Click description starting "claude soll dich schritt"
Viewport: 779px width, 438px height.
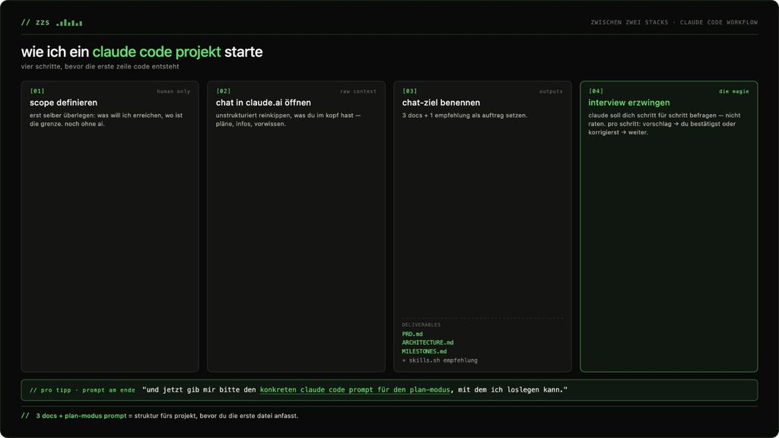664,124
